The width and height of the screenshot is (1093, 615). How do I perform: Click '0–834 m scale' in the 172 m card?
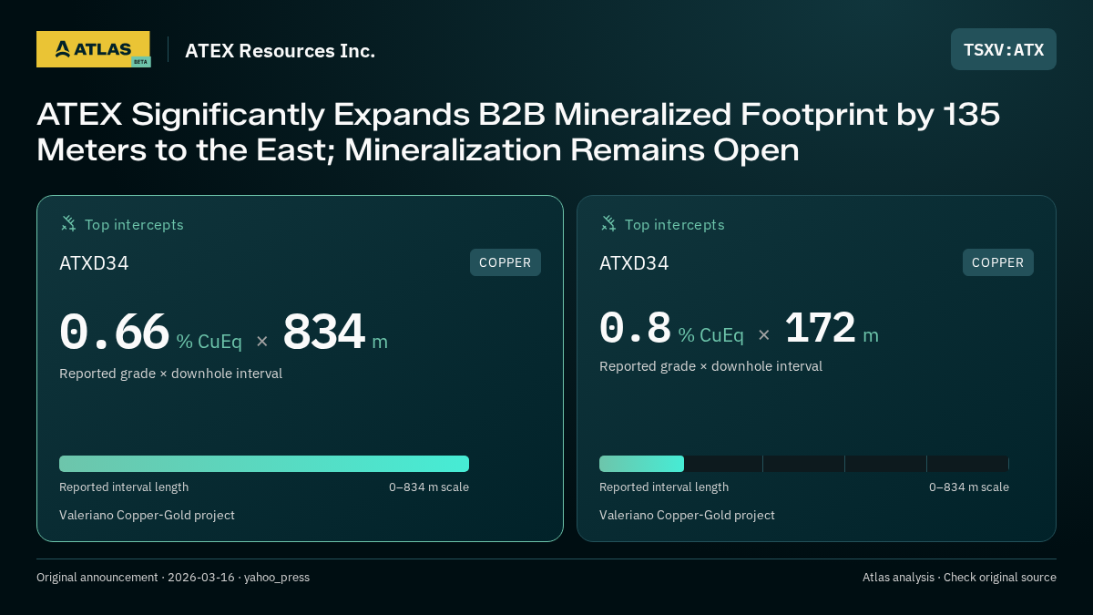[x=969, y=487]
